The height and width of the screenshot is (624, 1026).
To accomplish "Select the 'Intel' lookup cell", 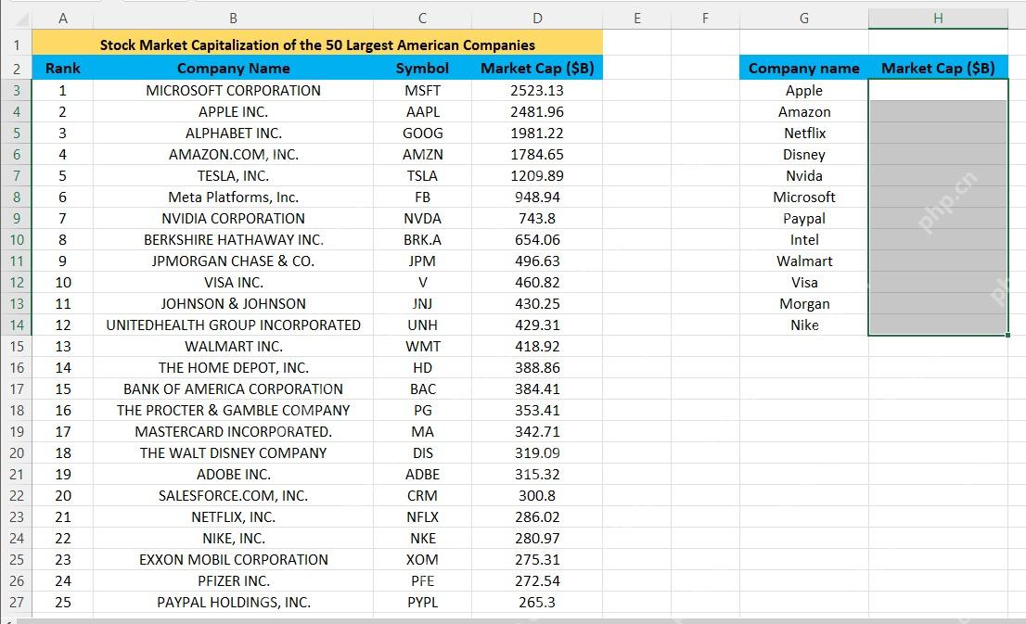I will pos(804,240).
